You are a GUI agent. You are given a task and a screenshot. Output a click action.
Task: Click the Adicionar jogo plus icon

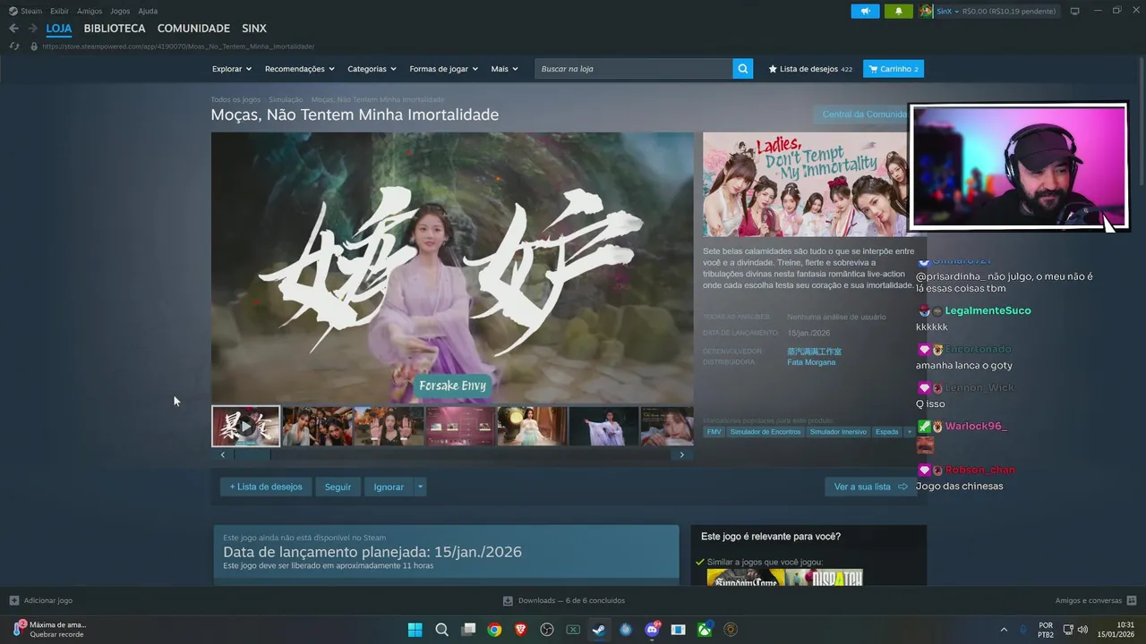click(13, 600)
